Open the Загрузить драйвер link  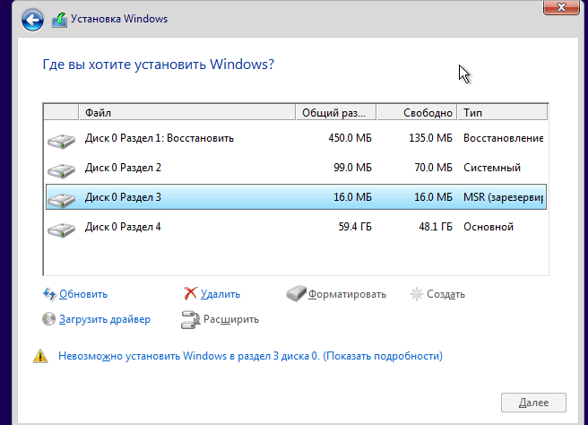pos(105,319)
